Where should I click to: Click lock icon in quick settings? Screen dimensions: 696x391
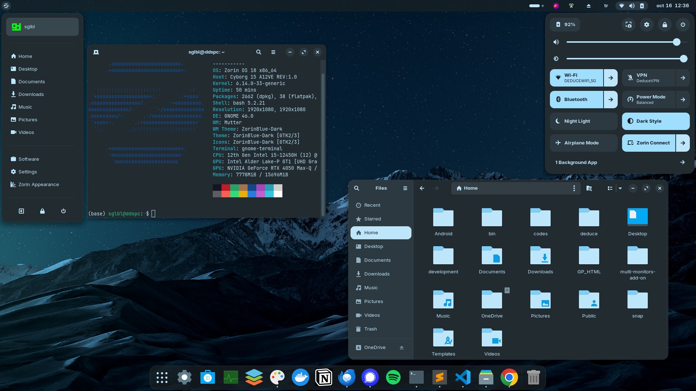665,25
